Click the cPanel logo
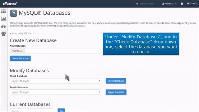This screenshot has width=199, height=112. click(10, 3)
